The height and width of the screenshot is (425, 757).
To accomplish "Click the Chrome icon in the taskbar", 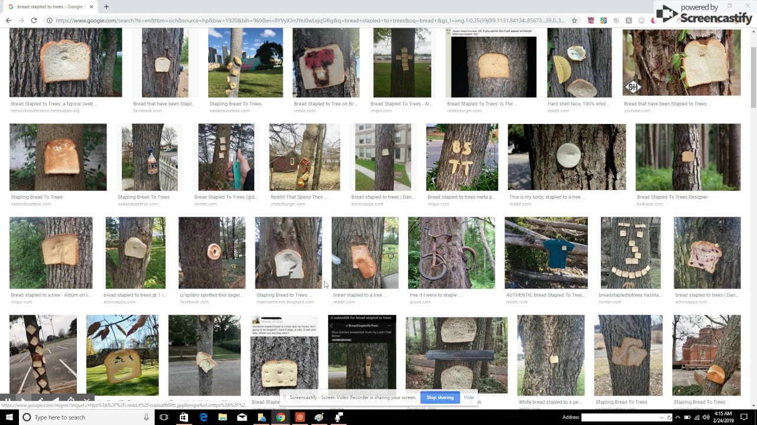I will click(x=280, y=417).
